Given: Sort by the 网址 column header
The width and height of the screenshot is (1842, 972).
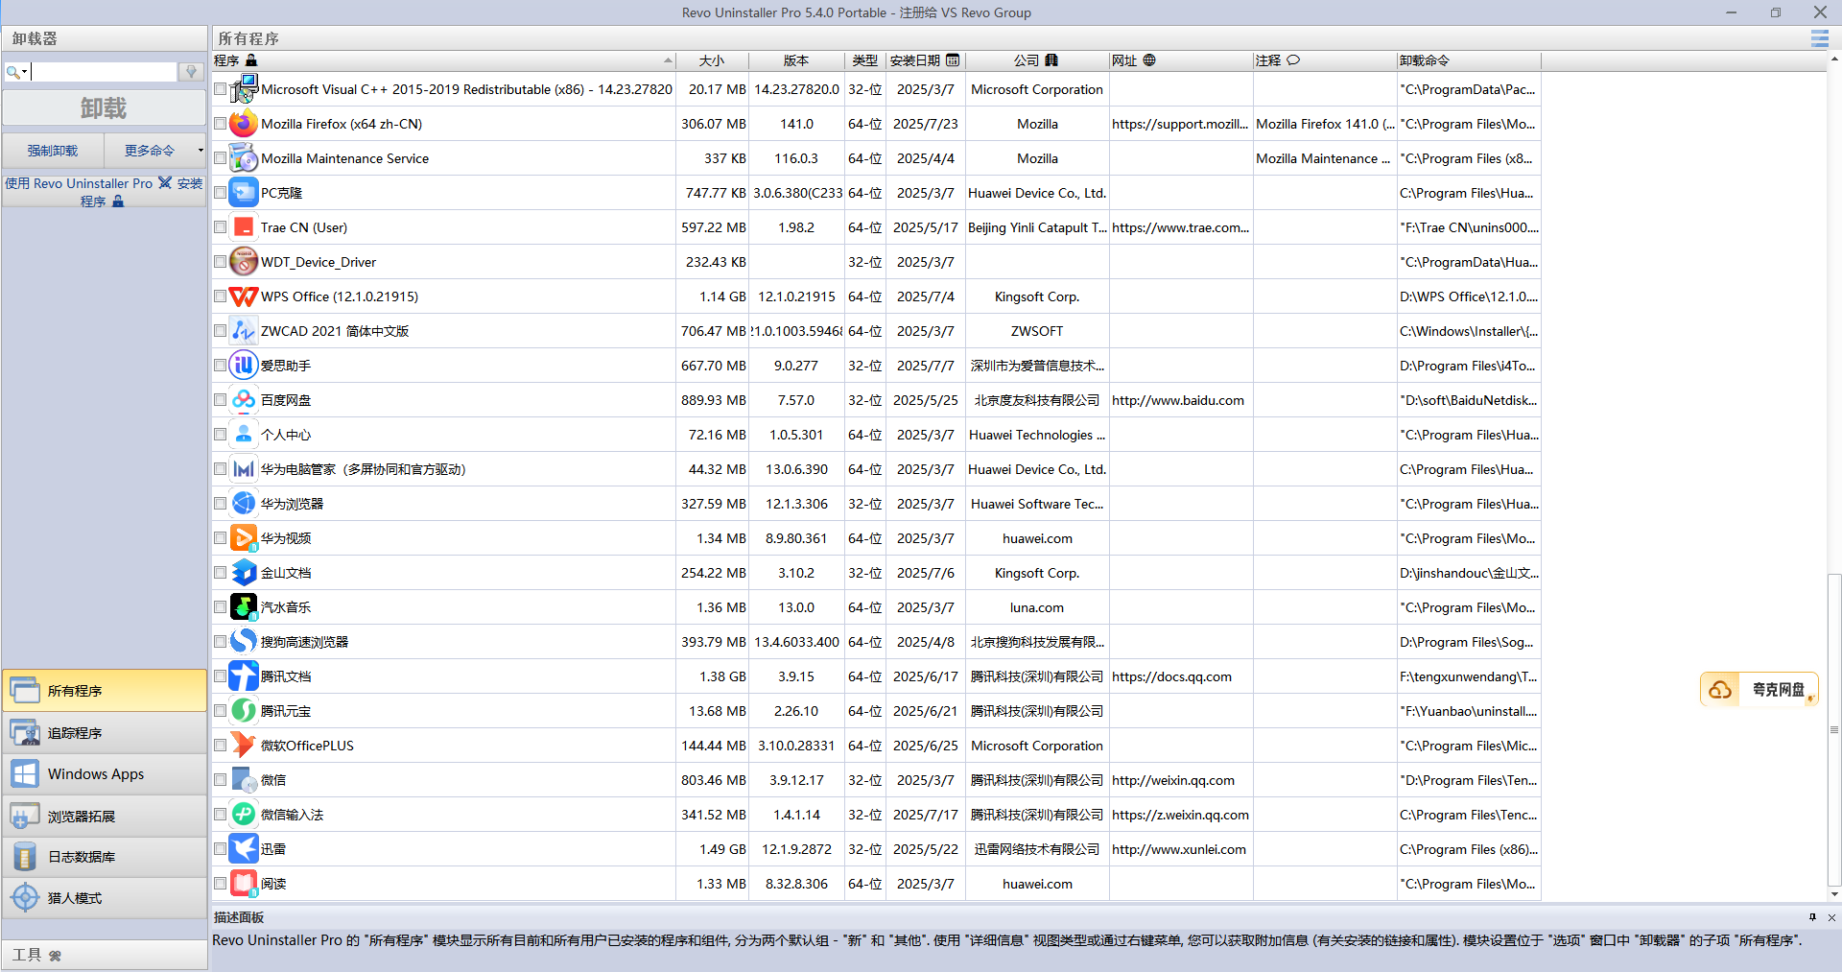Looking at the screenshot, I should coord(1181,60).
